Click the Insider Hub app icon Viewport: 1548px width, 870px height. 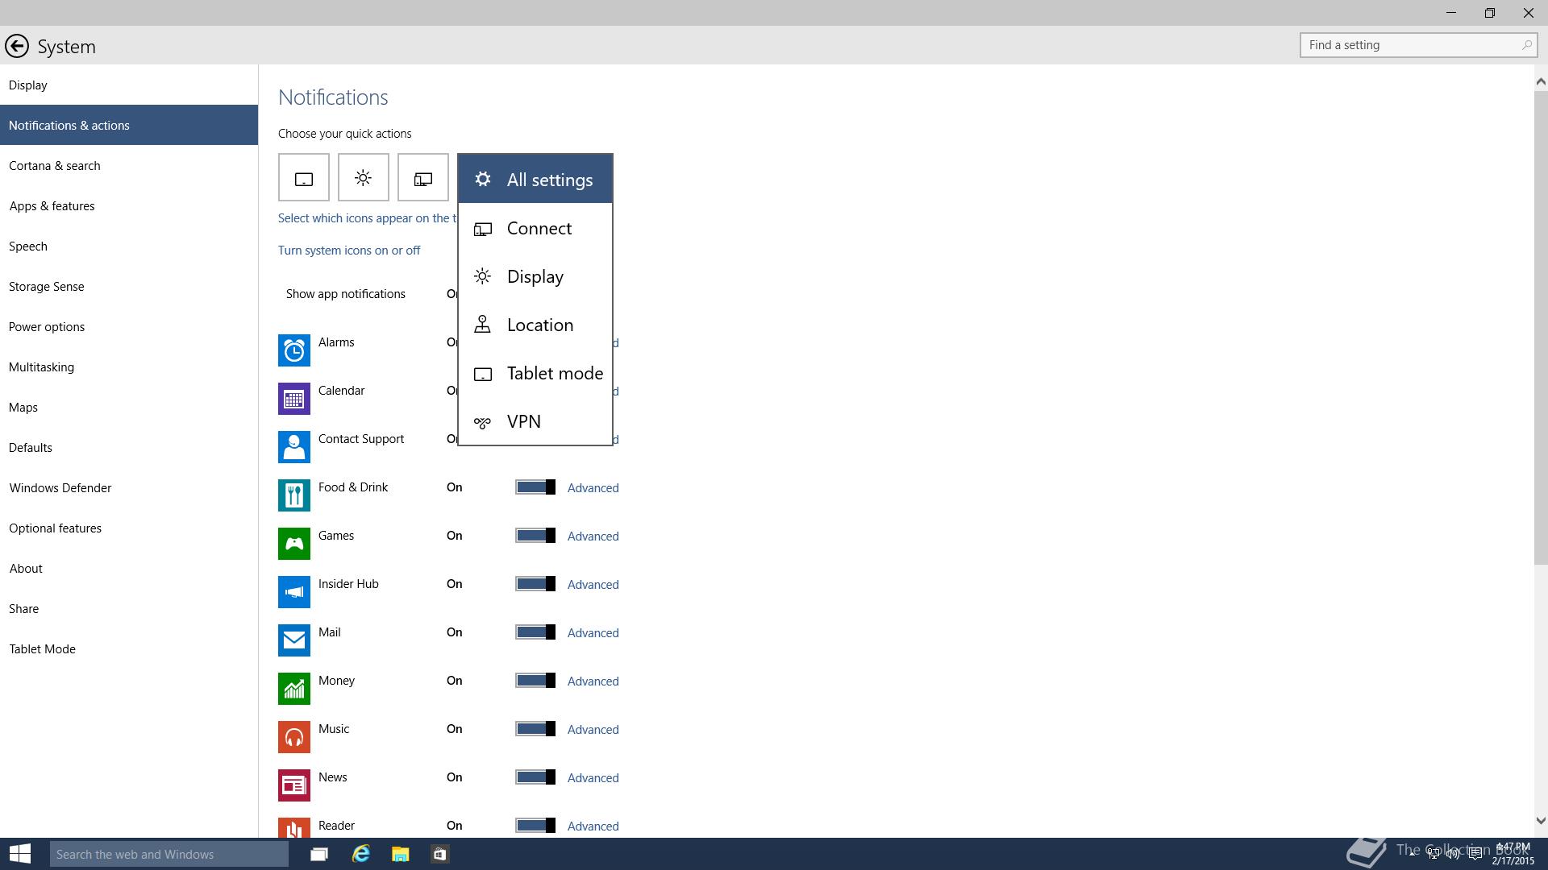294,592
